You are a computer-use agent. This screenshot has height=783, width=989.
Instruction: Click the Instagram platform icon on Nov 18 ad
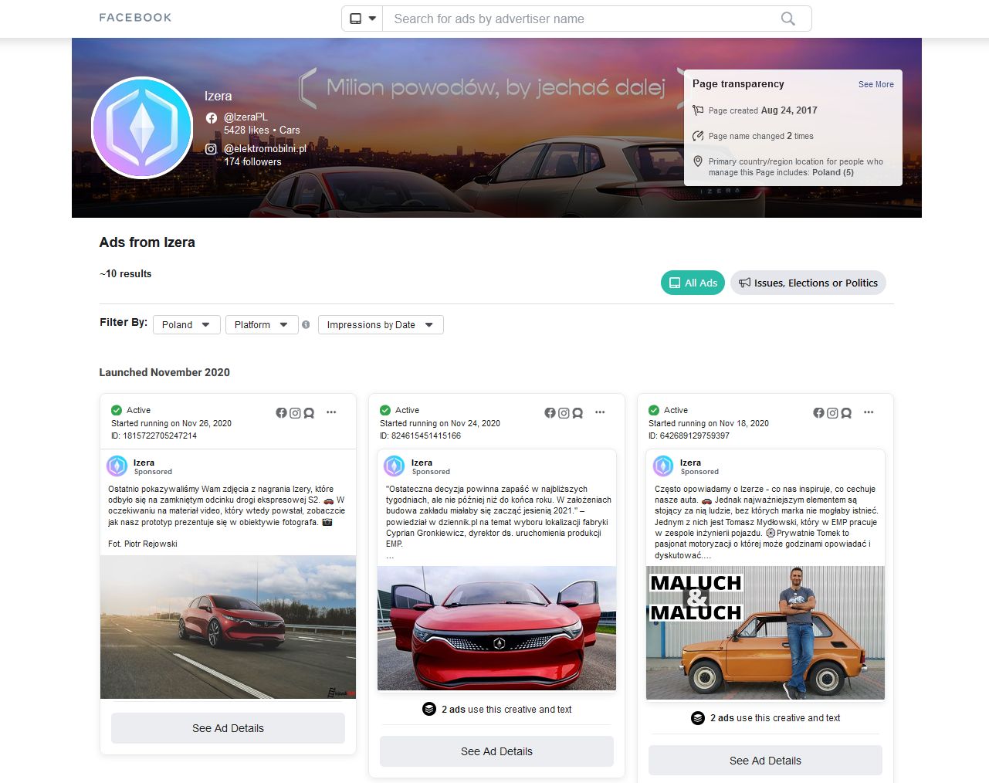pos(832,413)
